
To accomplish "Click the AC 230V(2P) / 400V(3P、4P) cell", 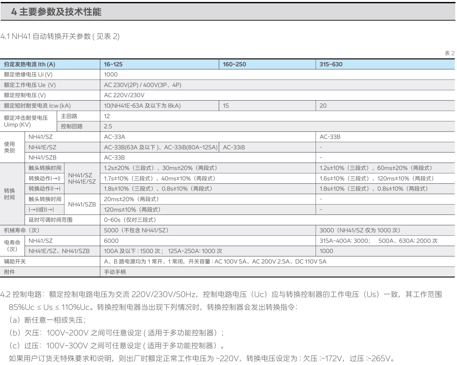I will point(143,85).
